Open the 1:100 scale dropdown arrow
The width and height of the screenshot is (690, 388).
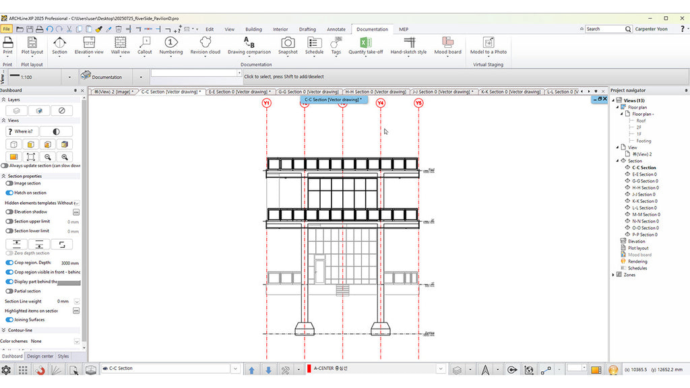pos(69,77)
